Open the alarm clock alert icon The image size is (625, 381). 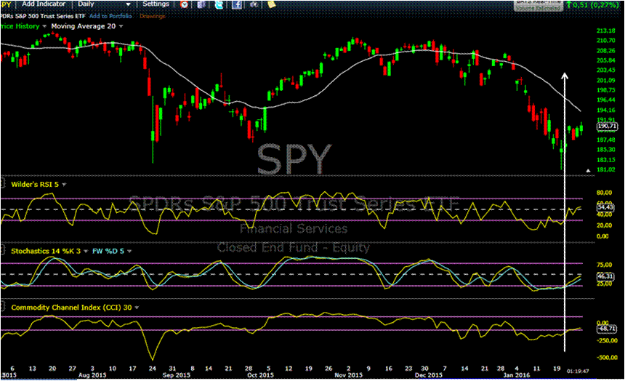[x=184, y=4]
